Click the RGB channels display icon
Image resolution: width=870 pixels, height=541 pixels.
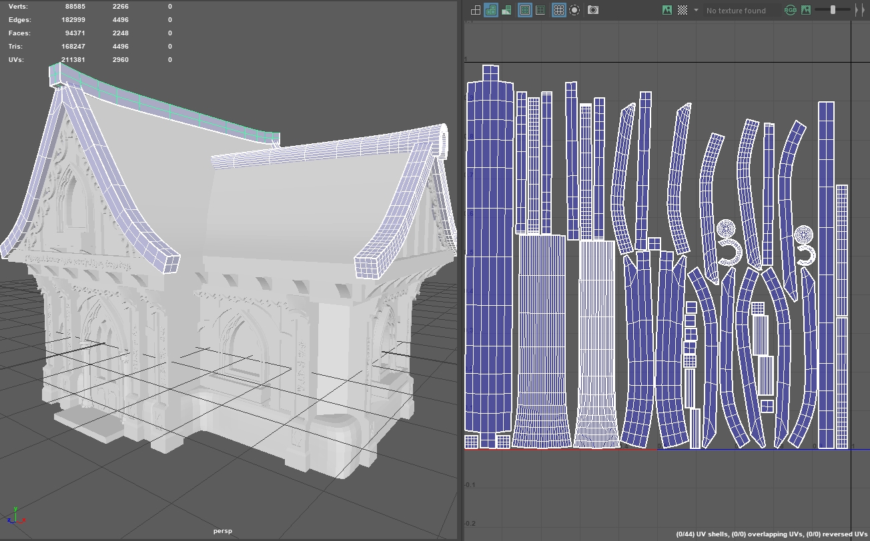pyautogui.click(x=791, y=10)
